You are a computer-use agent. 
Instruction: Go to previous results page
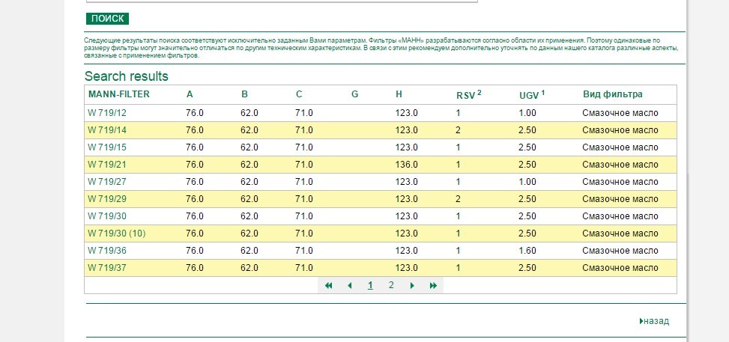point(349,286)
